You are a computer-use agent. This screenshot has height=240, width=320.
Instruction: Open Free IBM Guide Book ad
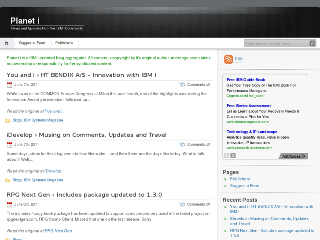point(246,80)
